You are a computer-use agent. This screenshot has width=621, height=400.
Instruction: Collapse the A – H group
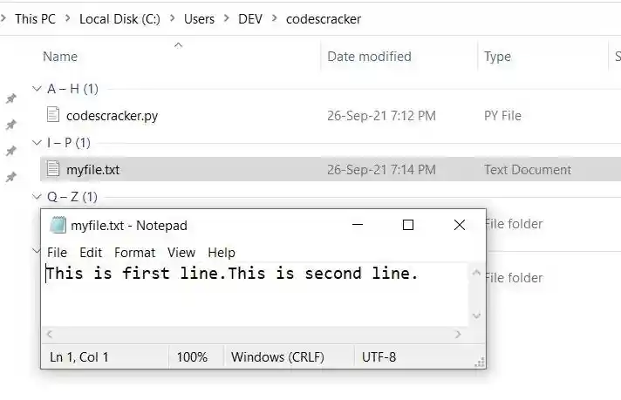36,89
